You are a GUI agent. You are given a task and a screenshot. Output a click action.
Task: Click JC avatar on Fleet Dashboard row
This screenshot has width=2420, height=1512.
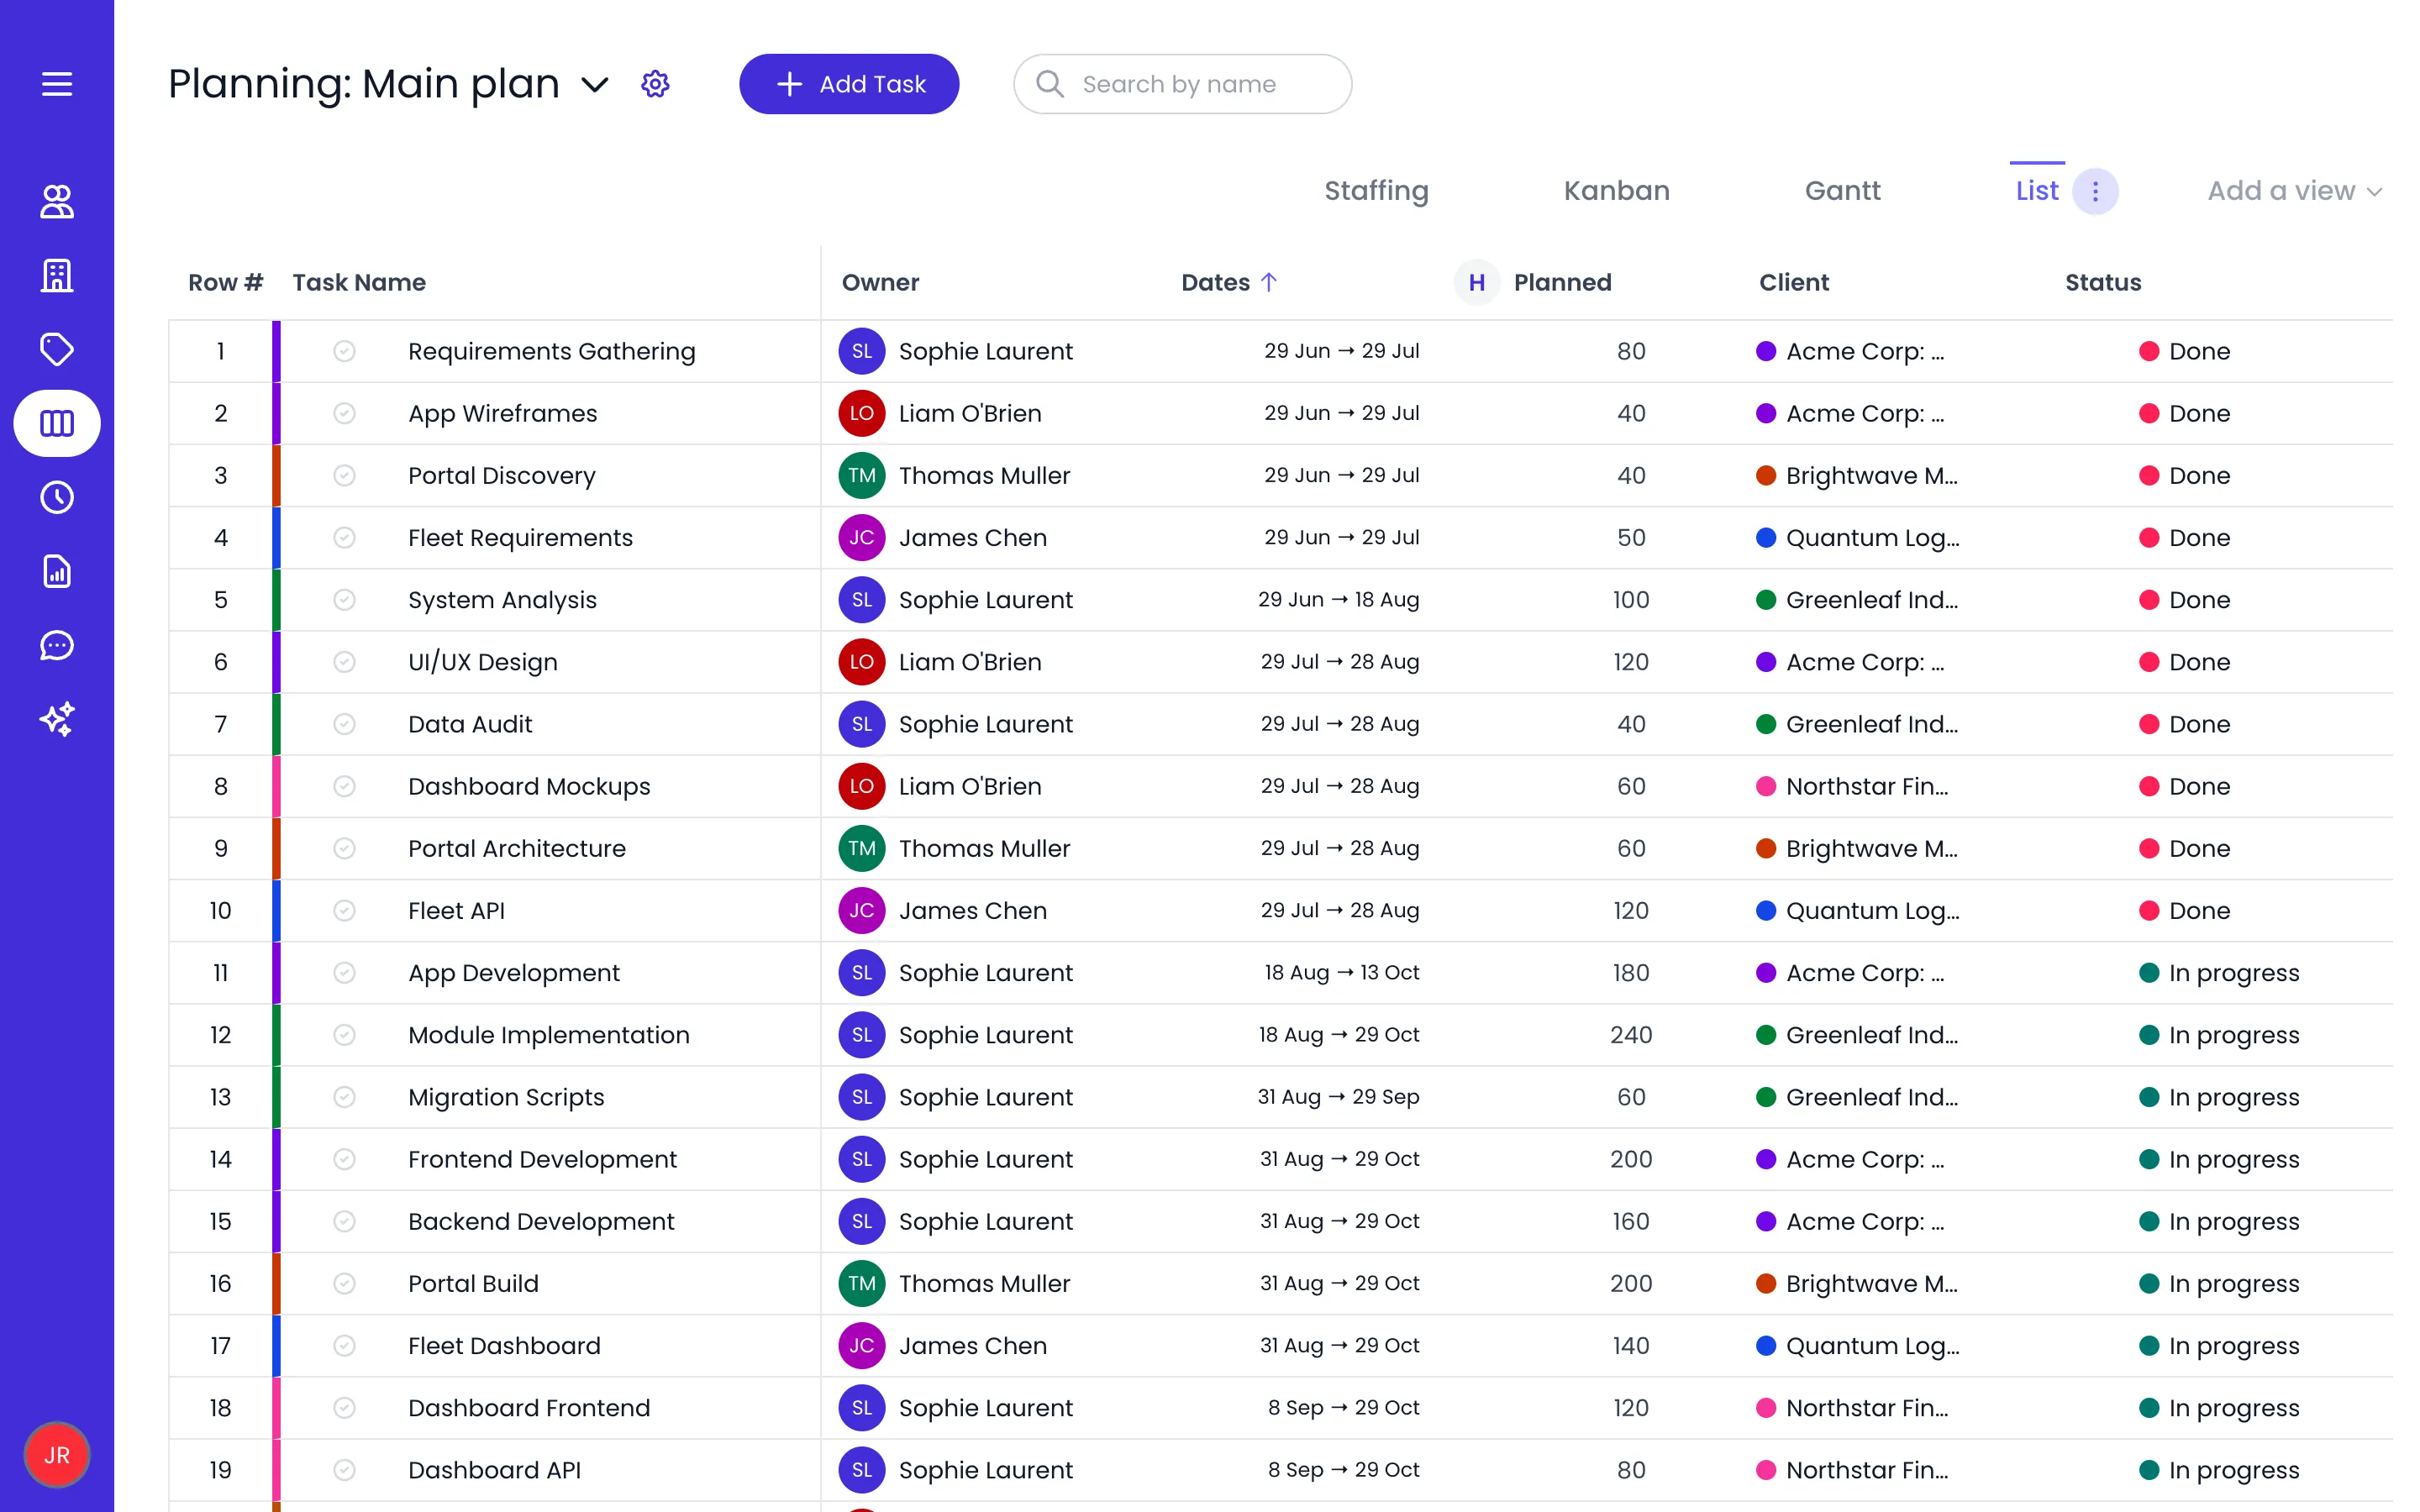(x=862, y=1345)
